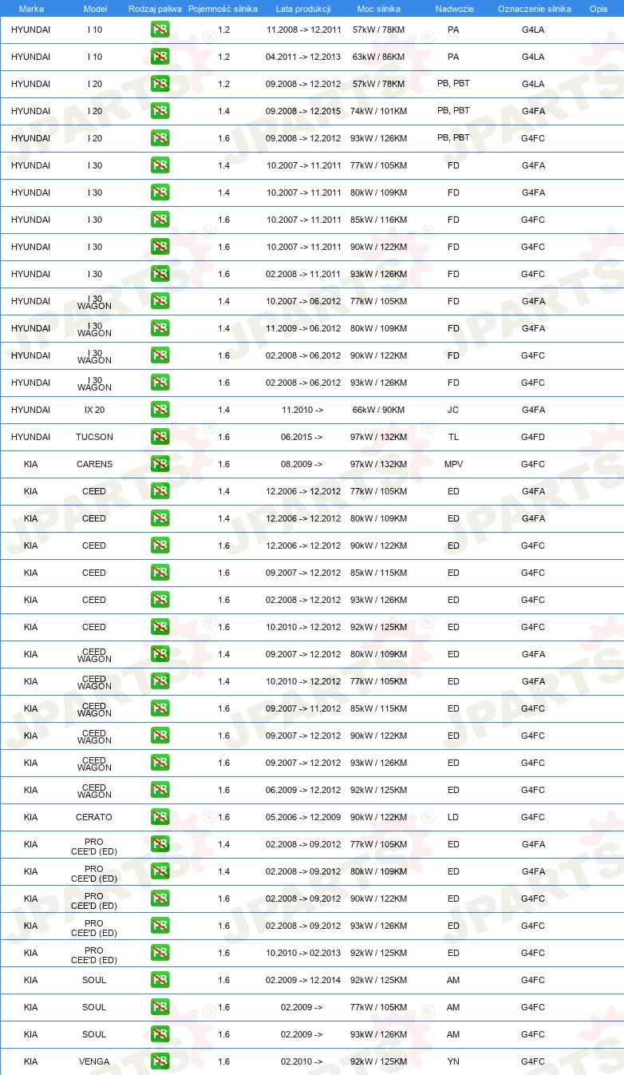Click the MPV body type cell
Screen dimensions: 624x1075
click(453, 464)
